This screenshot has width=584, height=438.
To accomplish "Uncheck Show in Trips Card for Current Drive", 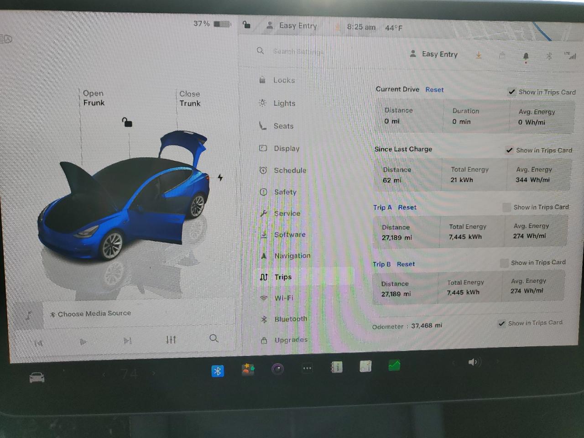I will click(x=512, y=92).
